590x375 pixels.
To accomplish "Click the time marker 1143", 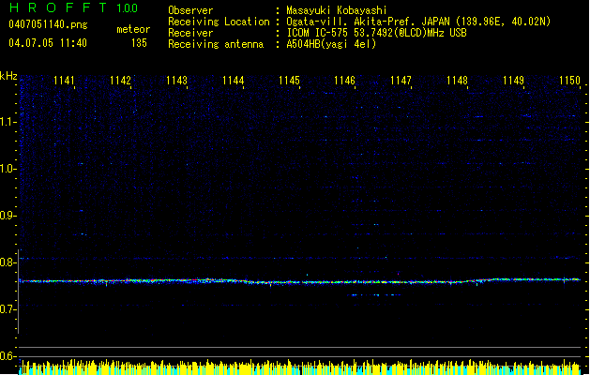I will tap(176, 81).
